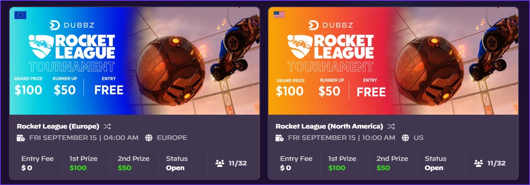530x185 pixels.
Task: Click the 04:00 AM date text on Europe card
Action: pos(121,138)
